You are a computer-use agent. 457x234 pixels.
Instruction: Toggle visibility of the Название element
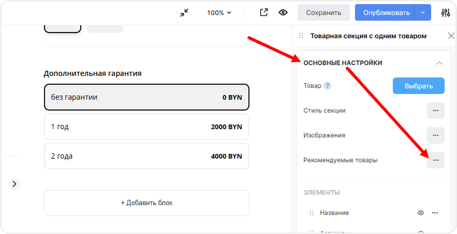pos(421,213)
